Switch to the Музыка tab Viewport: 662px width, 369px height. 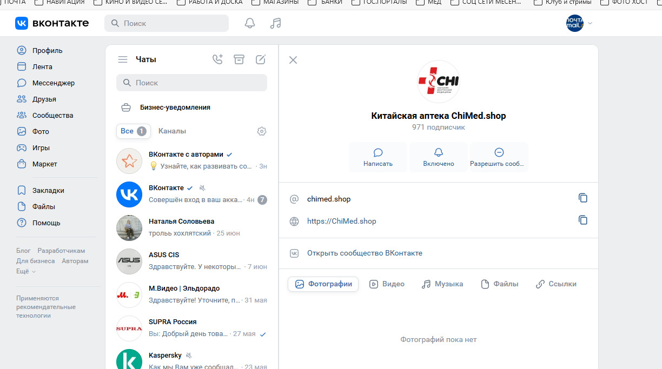(442, 284)
